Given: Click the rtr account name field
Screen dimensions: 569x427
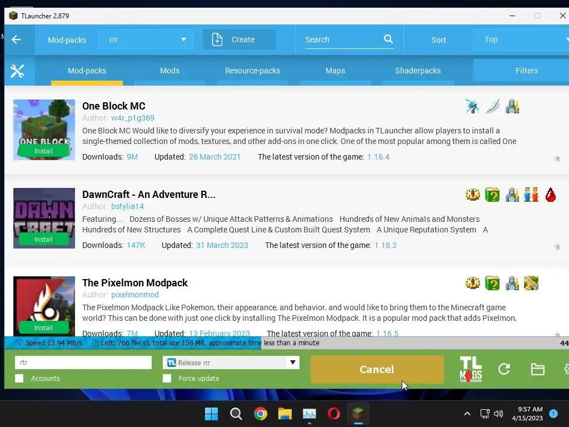Looking at the screenshot, I should pos(83,363).
